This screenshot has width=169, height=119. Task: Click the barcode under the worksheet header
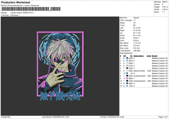31,9
